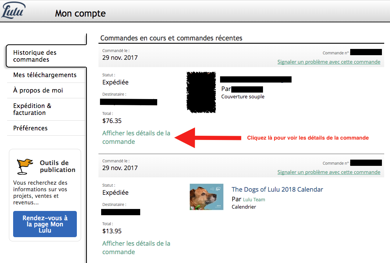Viewport: 390px width, 263px height.
Task: Report a problem with the first order
Action: pos(329,62)
